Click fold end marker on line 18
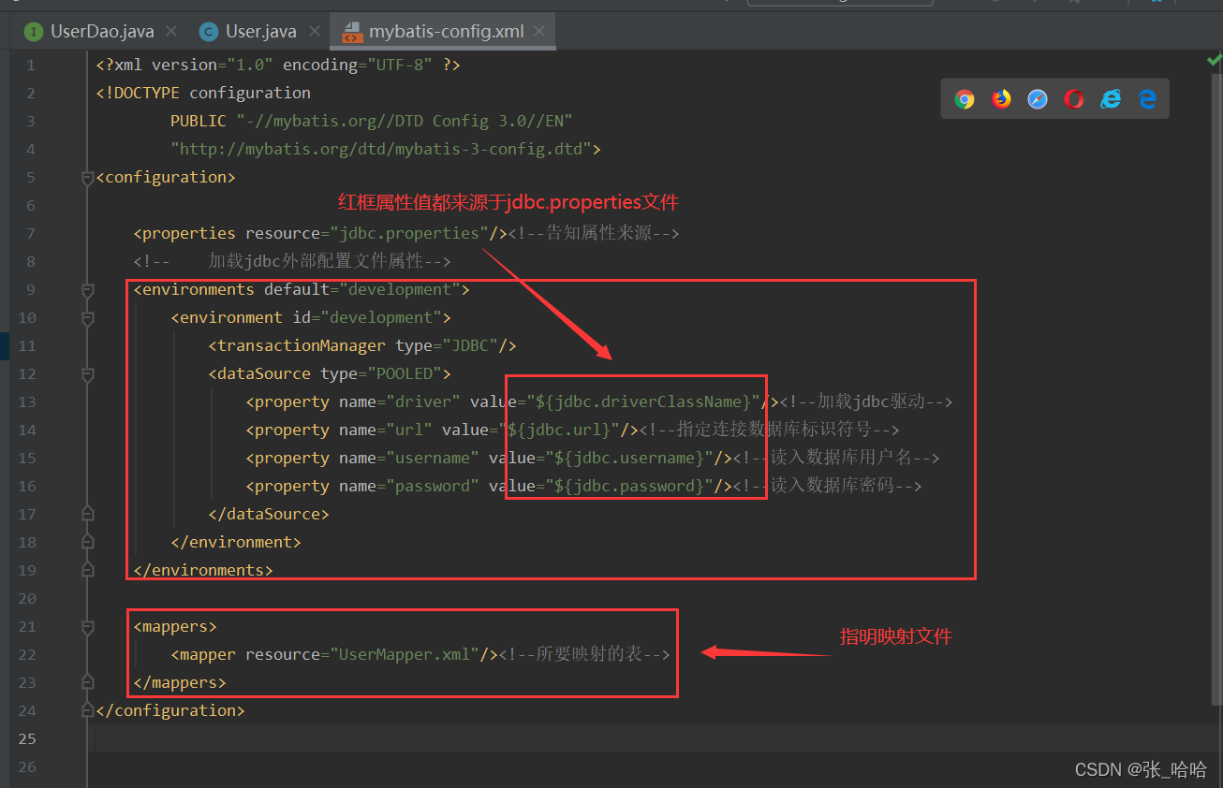Screen dimensions: 1223x788 tap(88, 541)
